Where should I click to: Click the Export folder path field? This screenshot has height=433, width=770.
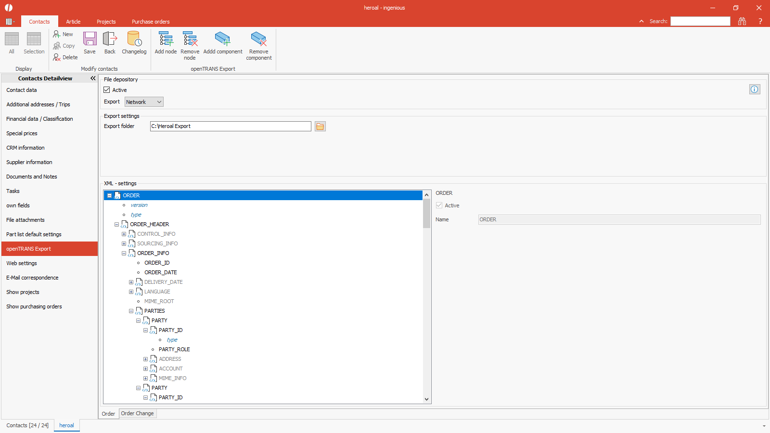[230, 127]
